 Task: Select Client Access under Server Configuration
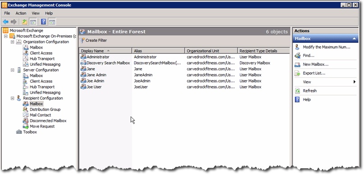(41, 81)
